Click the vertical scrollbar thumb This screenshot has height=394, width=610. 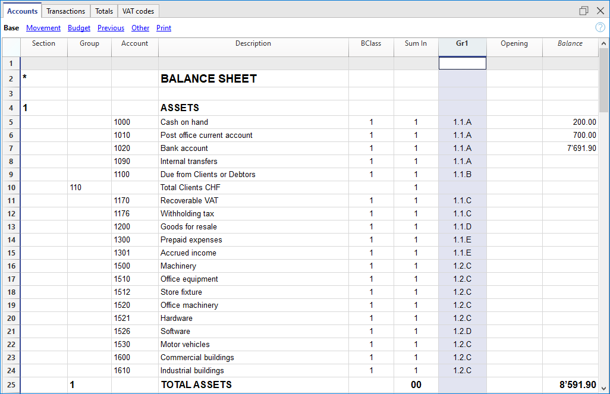603,80
